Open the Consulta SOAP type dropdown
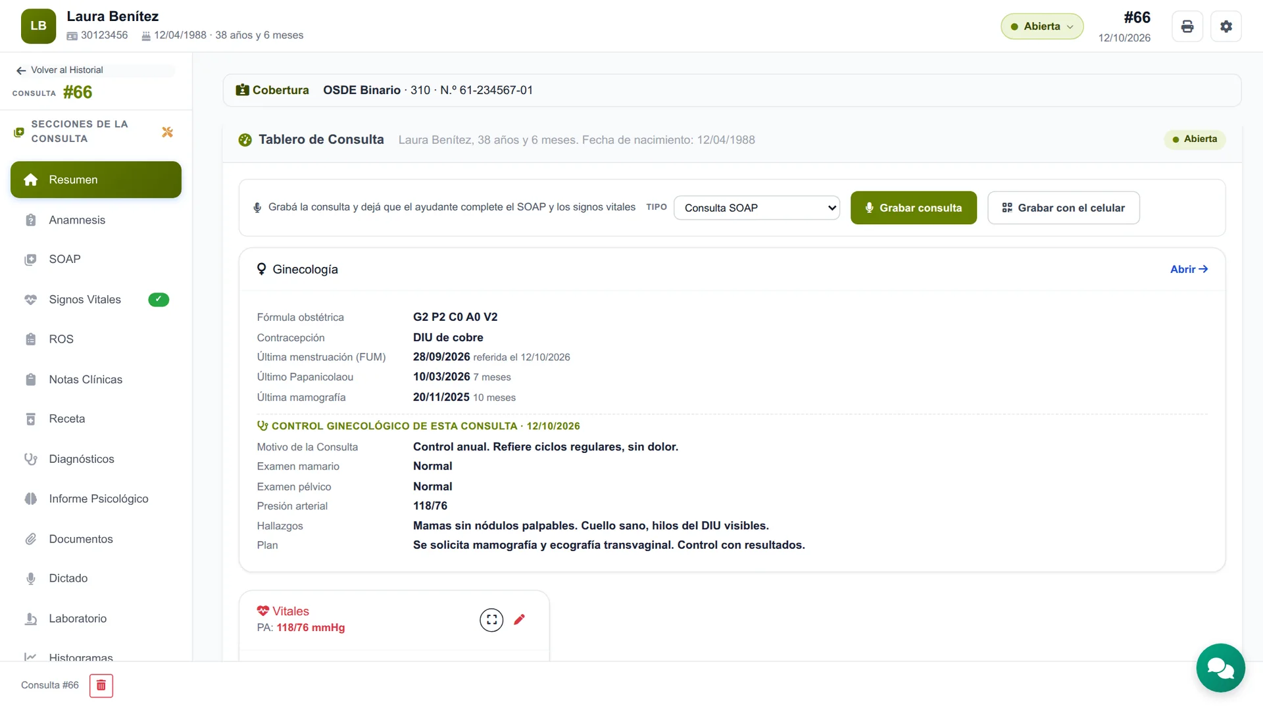1263x710 pixels. (x=756, y=208)
